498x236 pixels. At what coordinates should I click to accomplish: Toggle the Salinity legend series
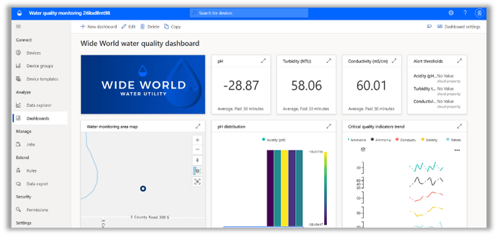pyautogui.click(x=429, y=140)
